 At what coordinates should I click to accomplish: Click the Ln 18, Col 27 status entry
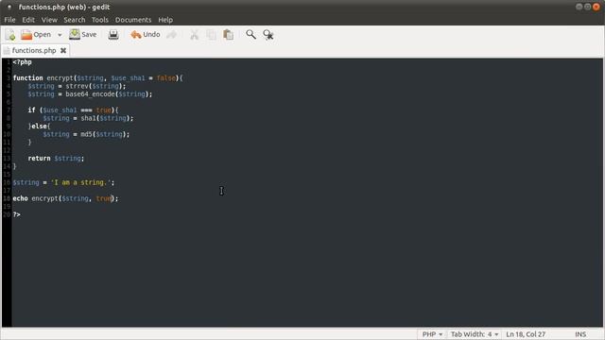(526, 334)
